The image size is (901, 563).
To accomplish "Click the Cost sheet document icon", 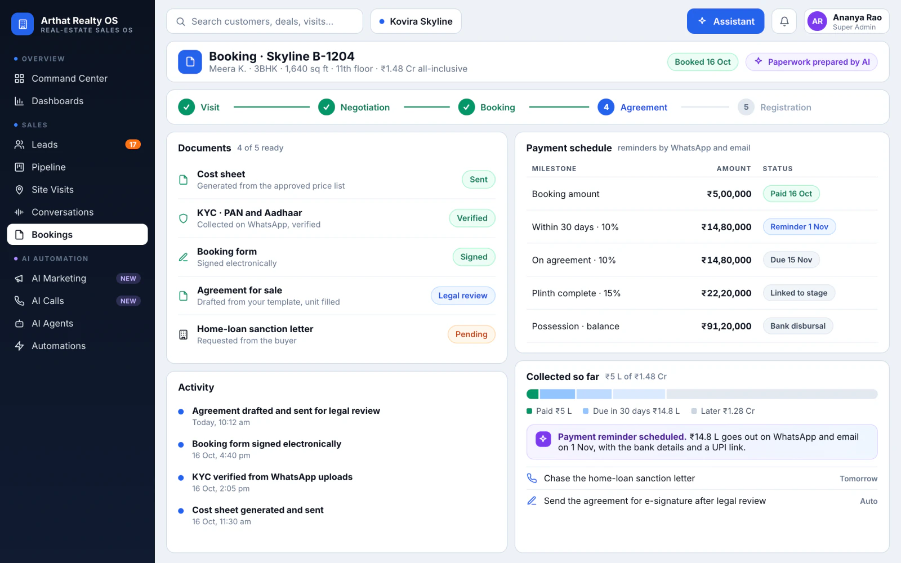I will [x=183, y=180].
